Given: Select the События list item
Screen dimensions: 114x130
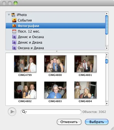Looking at the screenshot, I should point(55,20).
